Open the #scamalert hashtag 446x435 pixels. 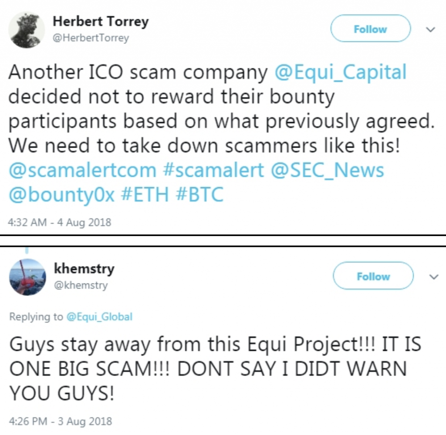[213, 170]
